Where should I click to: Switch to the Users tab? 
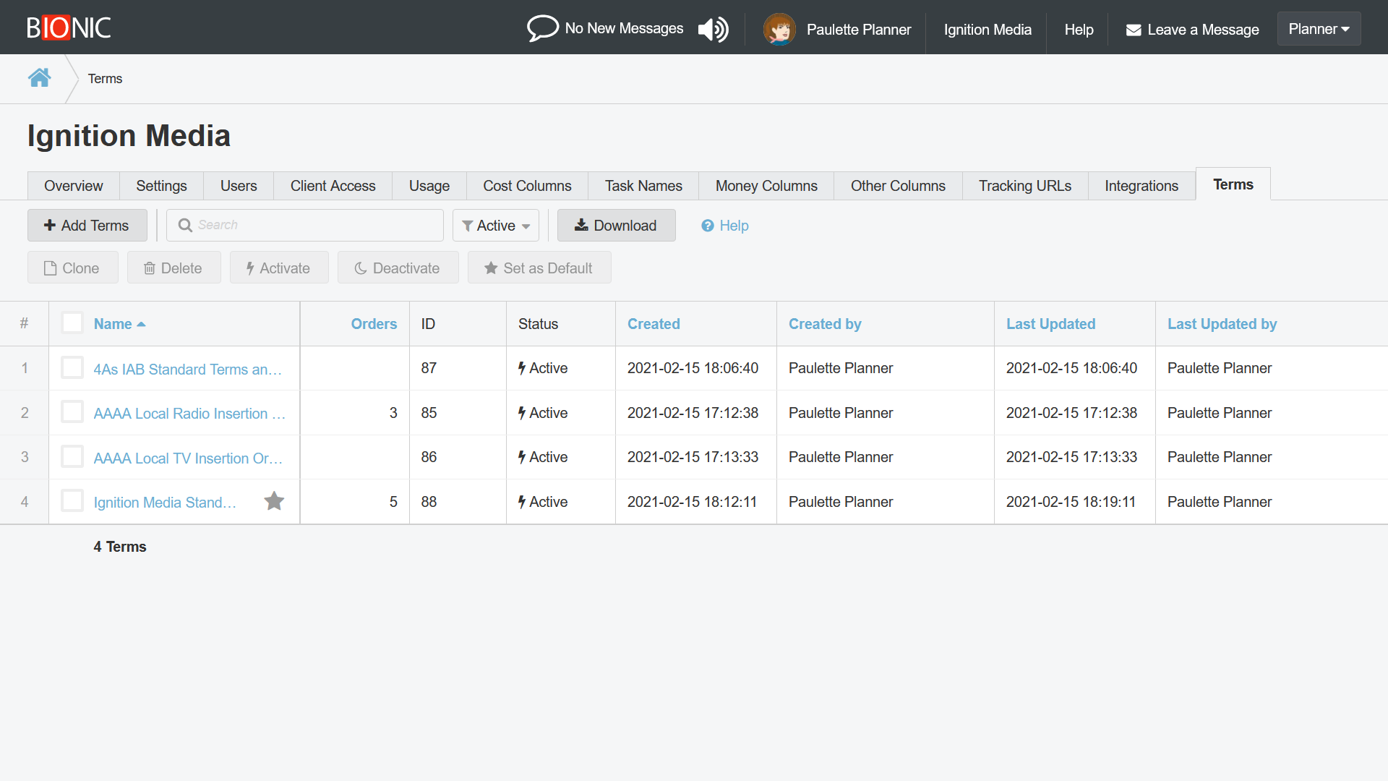click(x=239, y=186)
